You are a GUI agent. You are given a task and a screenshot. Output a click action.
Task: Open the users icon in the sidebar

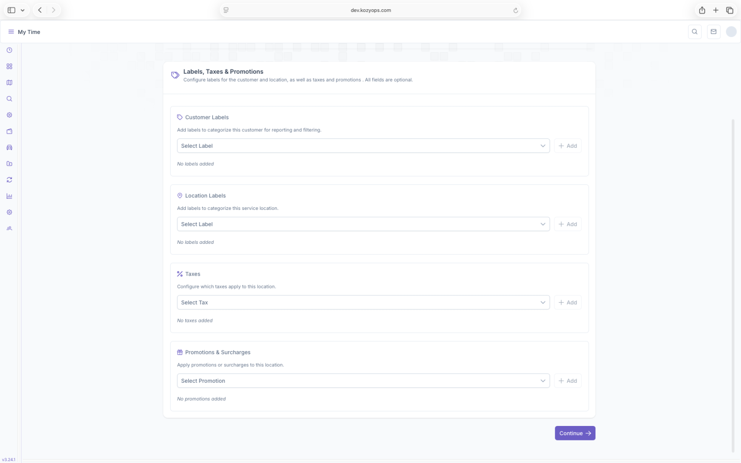[9, 228]
